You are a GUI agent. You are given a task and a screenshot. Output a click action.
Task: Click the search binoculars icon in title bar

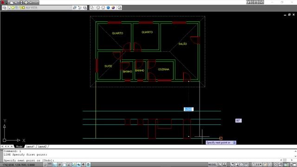pos(249,2)
